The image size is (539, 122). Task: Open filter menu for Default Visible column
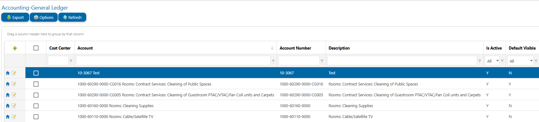(536, 61)
